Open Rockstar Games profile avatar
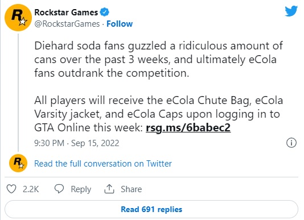 [18, 18]
